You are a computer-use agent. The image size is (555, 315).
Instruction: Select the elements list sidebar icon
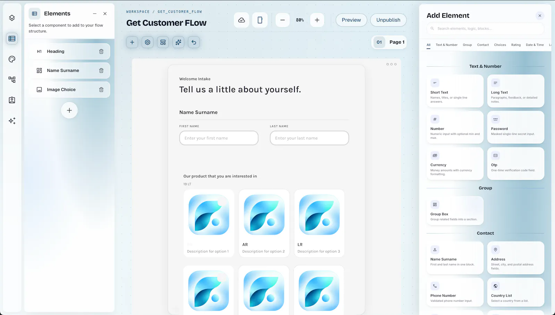(12, 39)
